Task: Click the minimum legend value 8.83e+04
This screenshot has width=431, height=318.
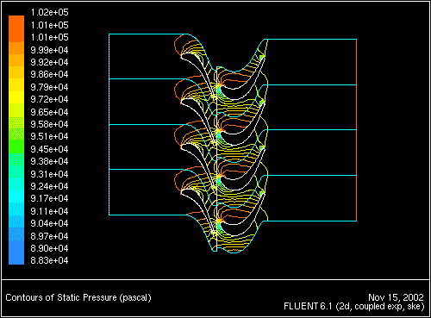Action: (49, 260)
